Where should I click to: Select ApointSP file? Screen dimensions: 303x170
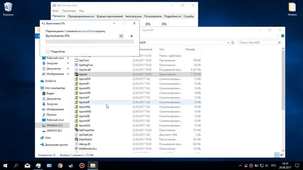pos(84,121)
